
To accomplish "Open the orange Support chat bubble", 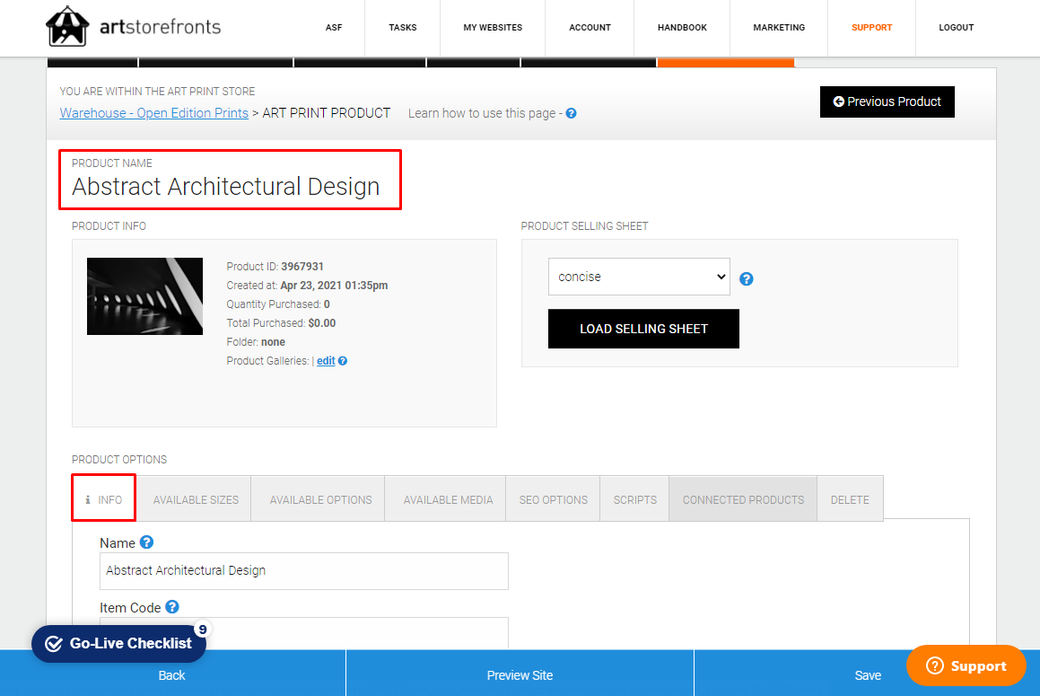I will [x=966, y=665].
